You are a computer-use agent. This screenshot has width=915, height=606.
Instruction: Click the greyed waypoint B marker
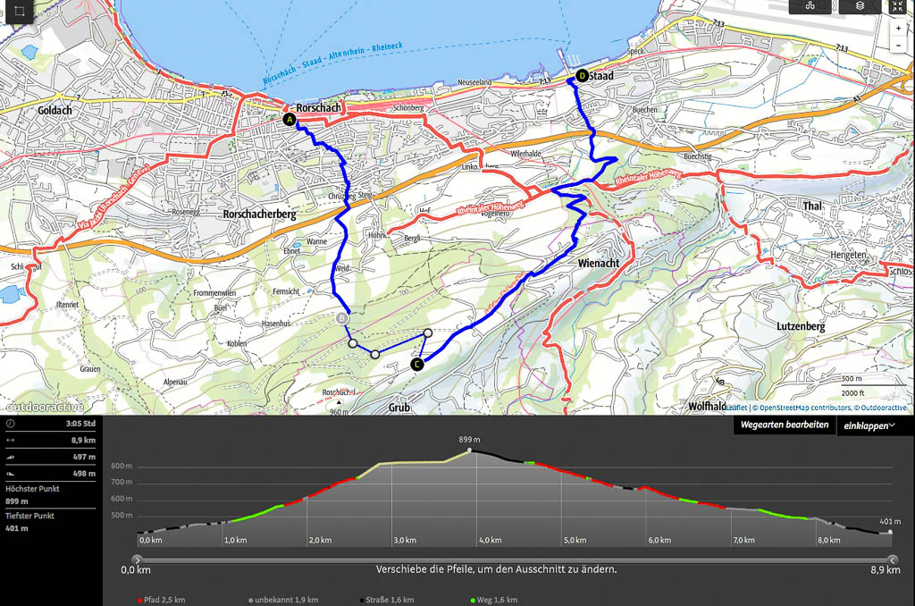click(342, 317)
